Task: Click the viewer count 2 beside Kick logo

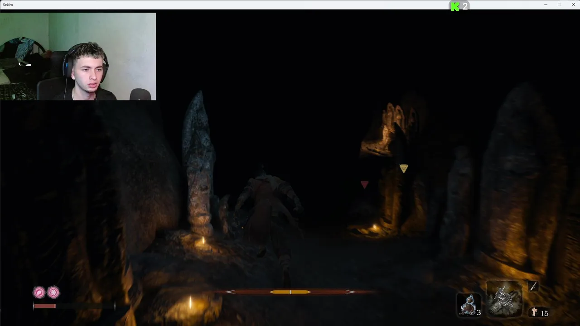Action: [465, 6]
